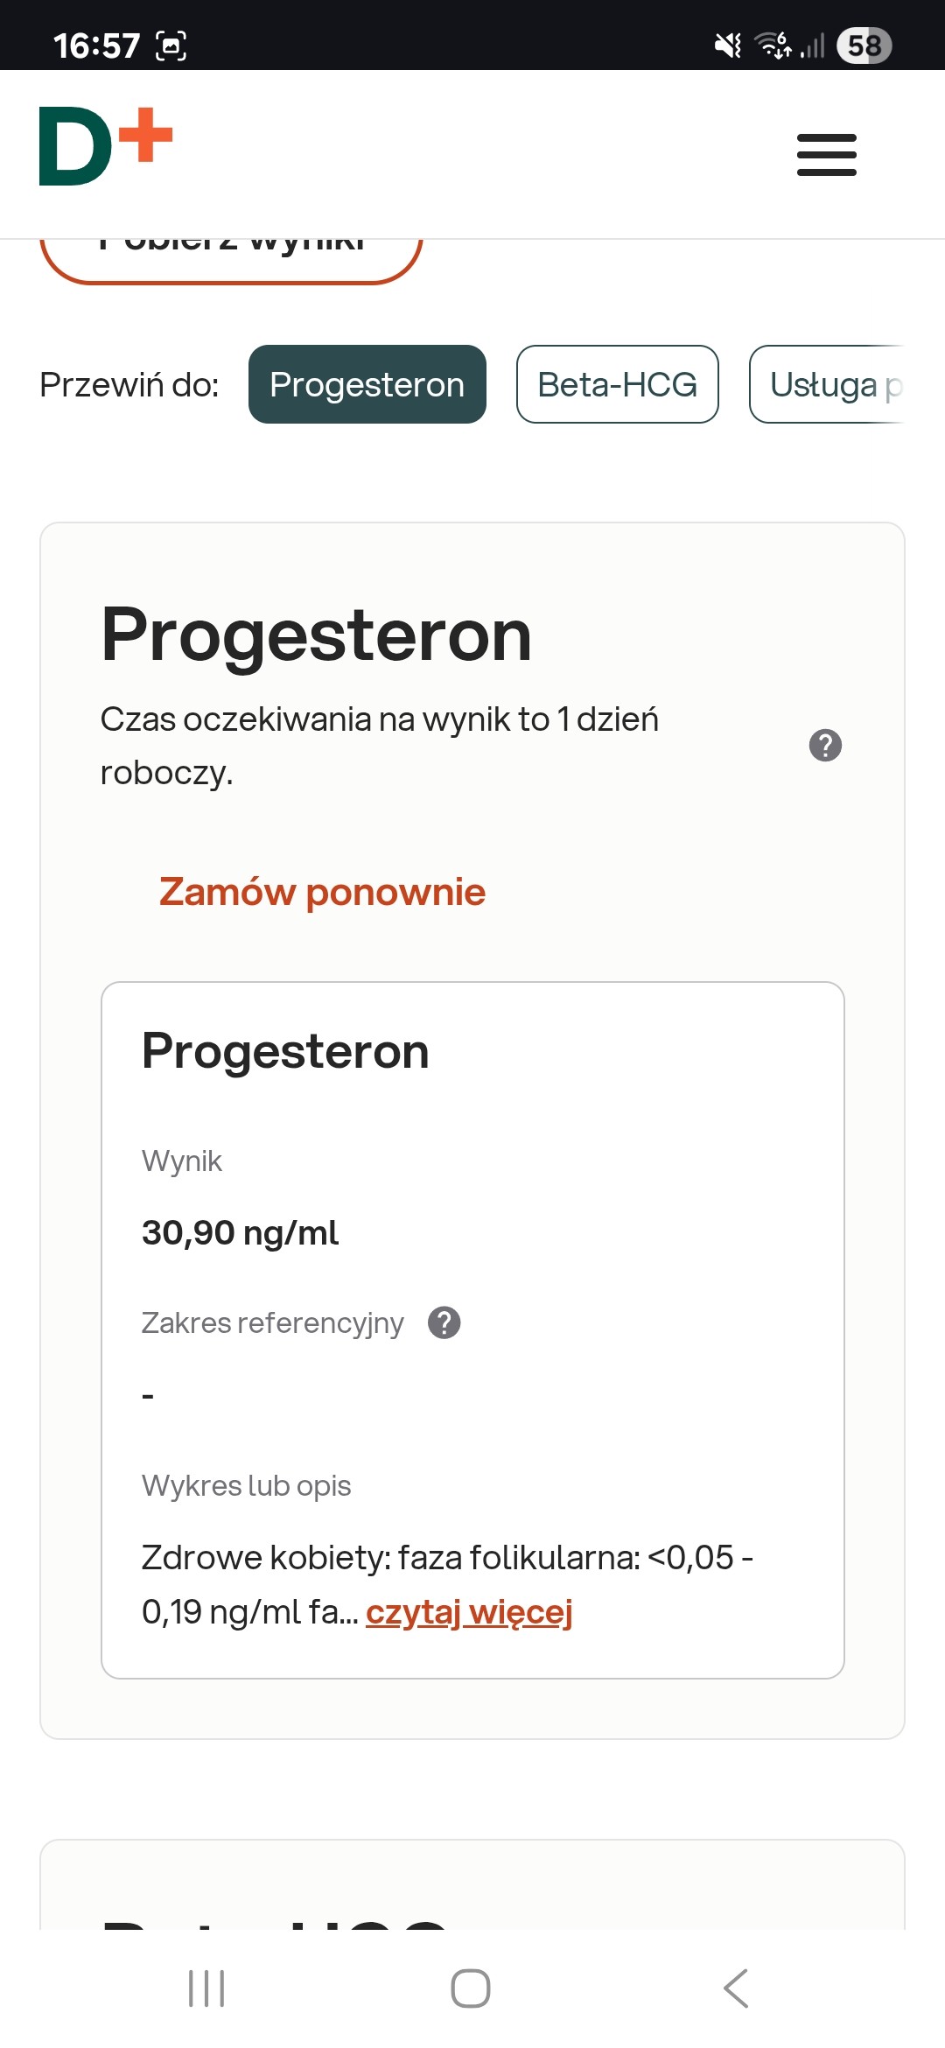This screenshot has width=945, height=2048.
Task: Tap the muted sound status icon
Action: pyautogui.click(x=727, y=46)
